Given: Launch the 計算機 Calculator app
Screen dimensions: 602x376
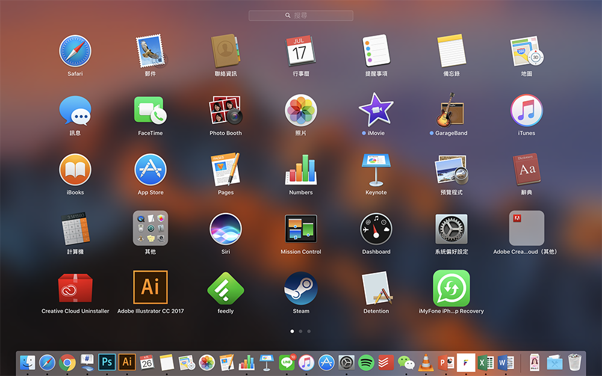Looking at the screenshot, I should point(75,229).
